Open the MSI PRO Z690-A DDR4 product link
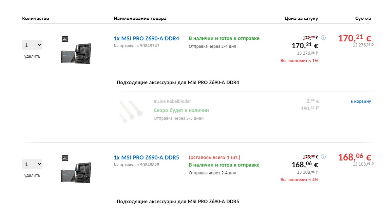Screen dimensions: 383x210 click(x=146, y=38)
